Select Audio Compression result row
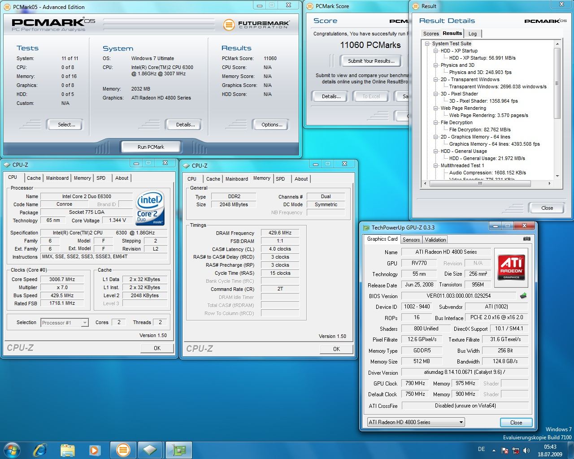Screen dimensions: 574x459 (487, 173)
